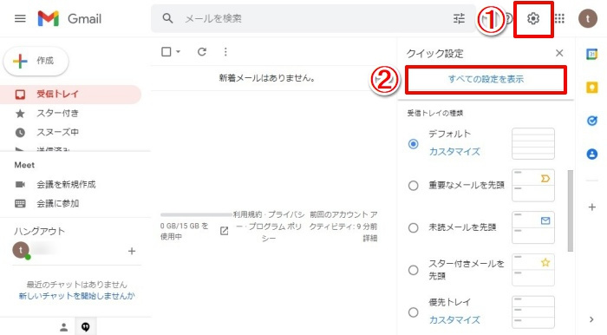Image resolution: width=607 pixels, height=335 pixels.
Task: Open the account avatar at top right
Action: (588, 18)
